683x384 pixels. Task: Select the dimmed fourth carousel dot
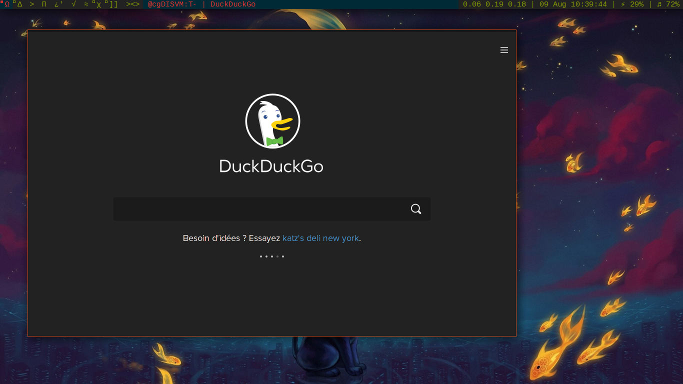(x=277, y=256)
